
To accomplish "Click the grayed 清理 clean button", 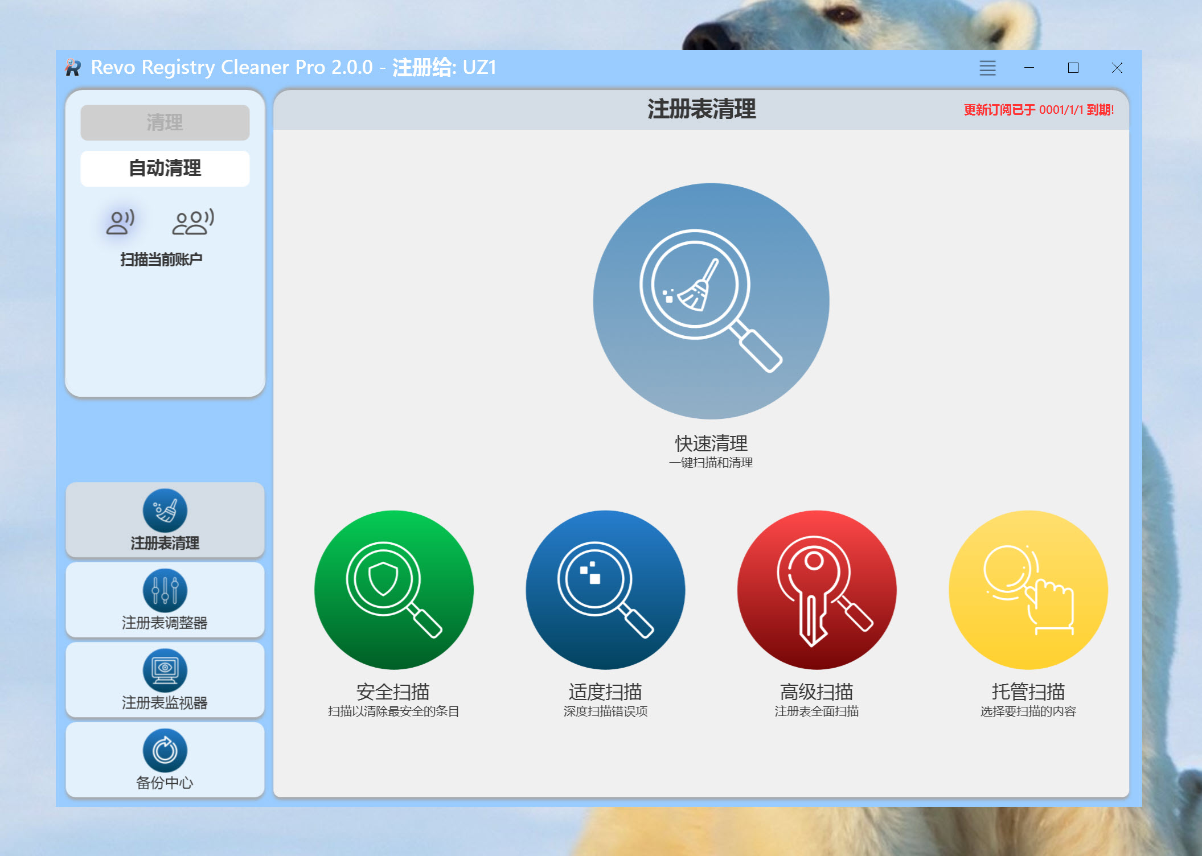I will [165, 122].
